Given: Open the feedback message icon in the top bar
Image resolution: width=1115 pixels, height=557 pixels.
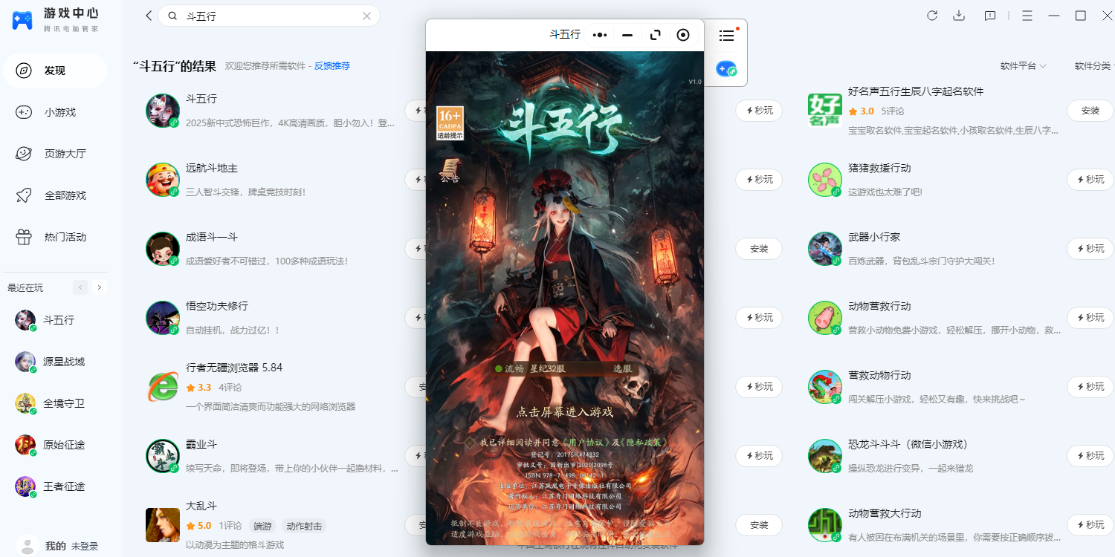Looking at the screenshot, I should pos(990,16).
